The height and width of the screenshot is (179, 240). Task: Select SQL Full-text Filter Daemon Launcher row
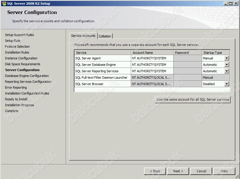click(152, 78)
